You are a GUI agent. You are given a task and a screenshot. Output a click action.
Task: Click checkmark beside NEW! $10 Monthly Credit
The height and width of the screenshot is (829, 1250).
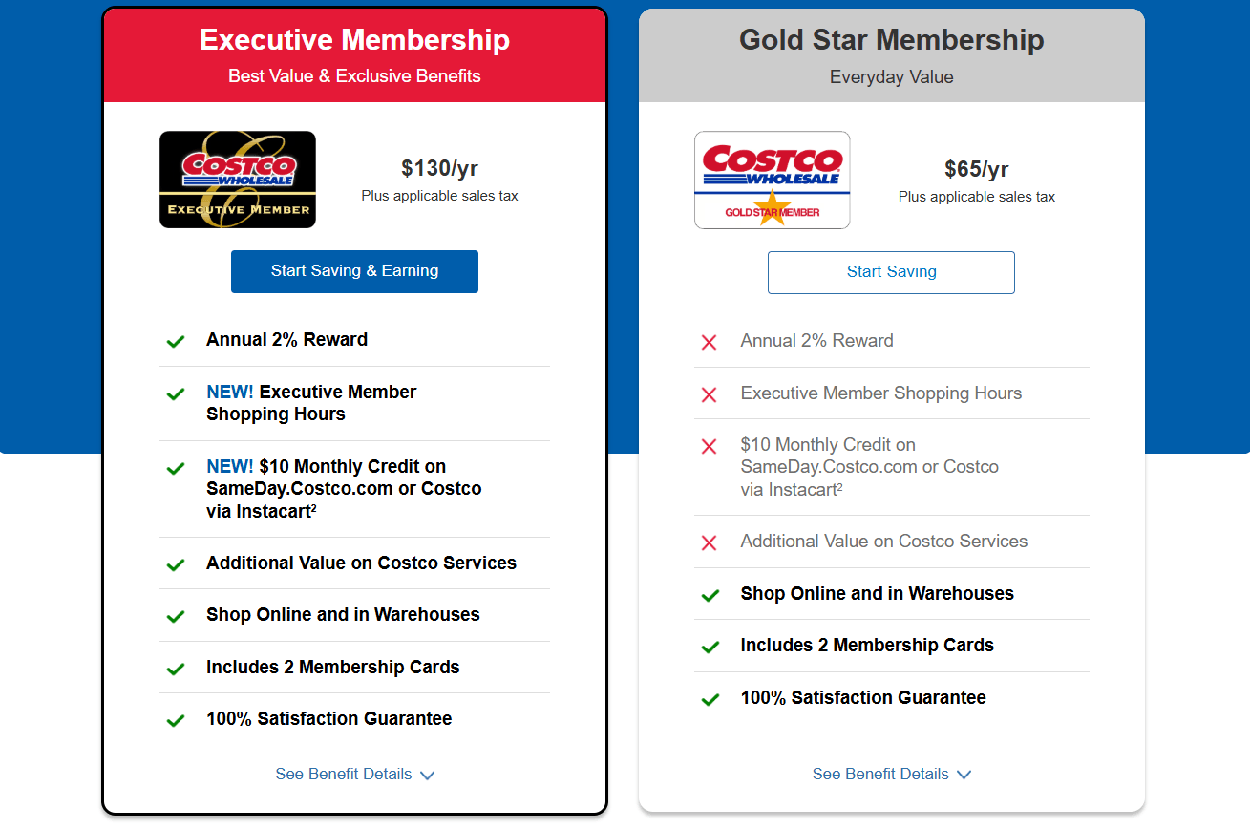176,468
